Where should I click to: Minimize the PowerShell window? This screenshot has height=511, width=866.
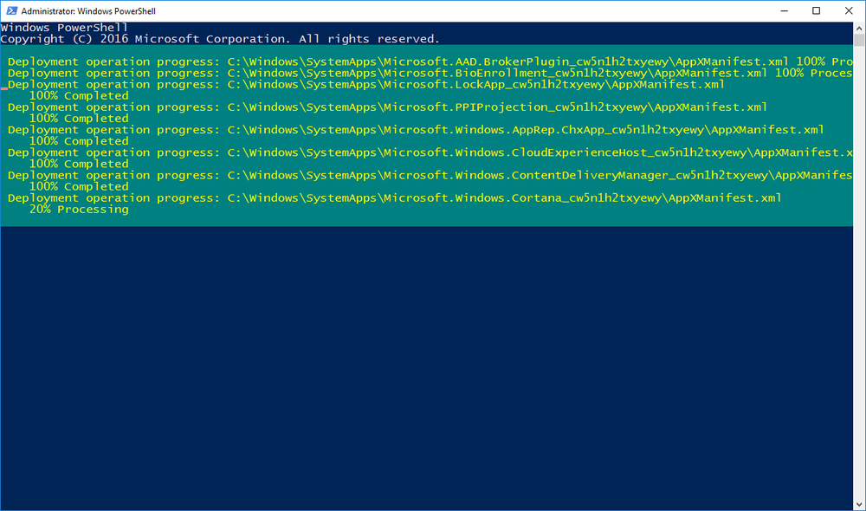click(x=785, y=10)
